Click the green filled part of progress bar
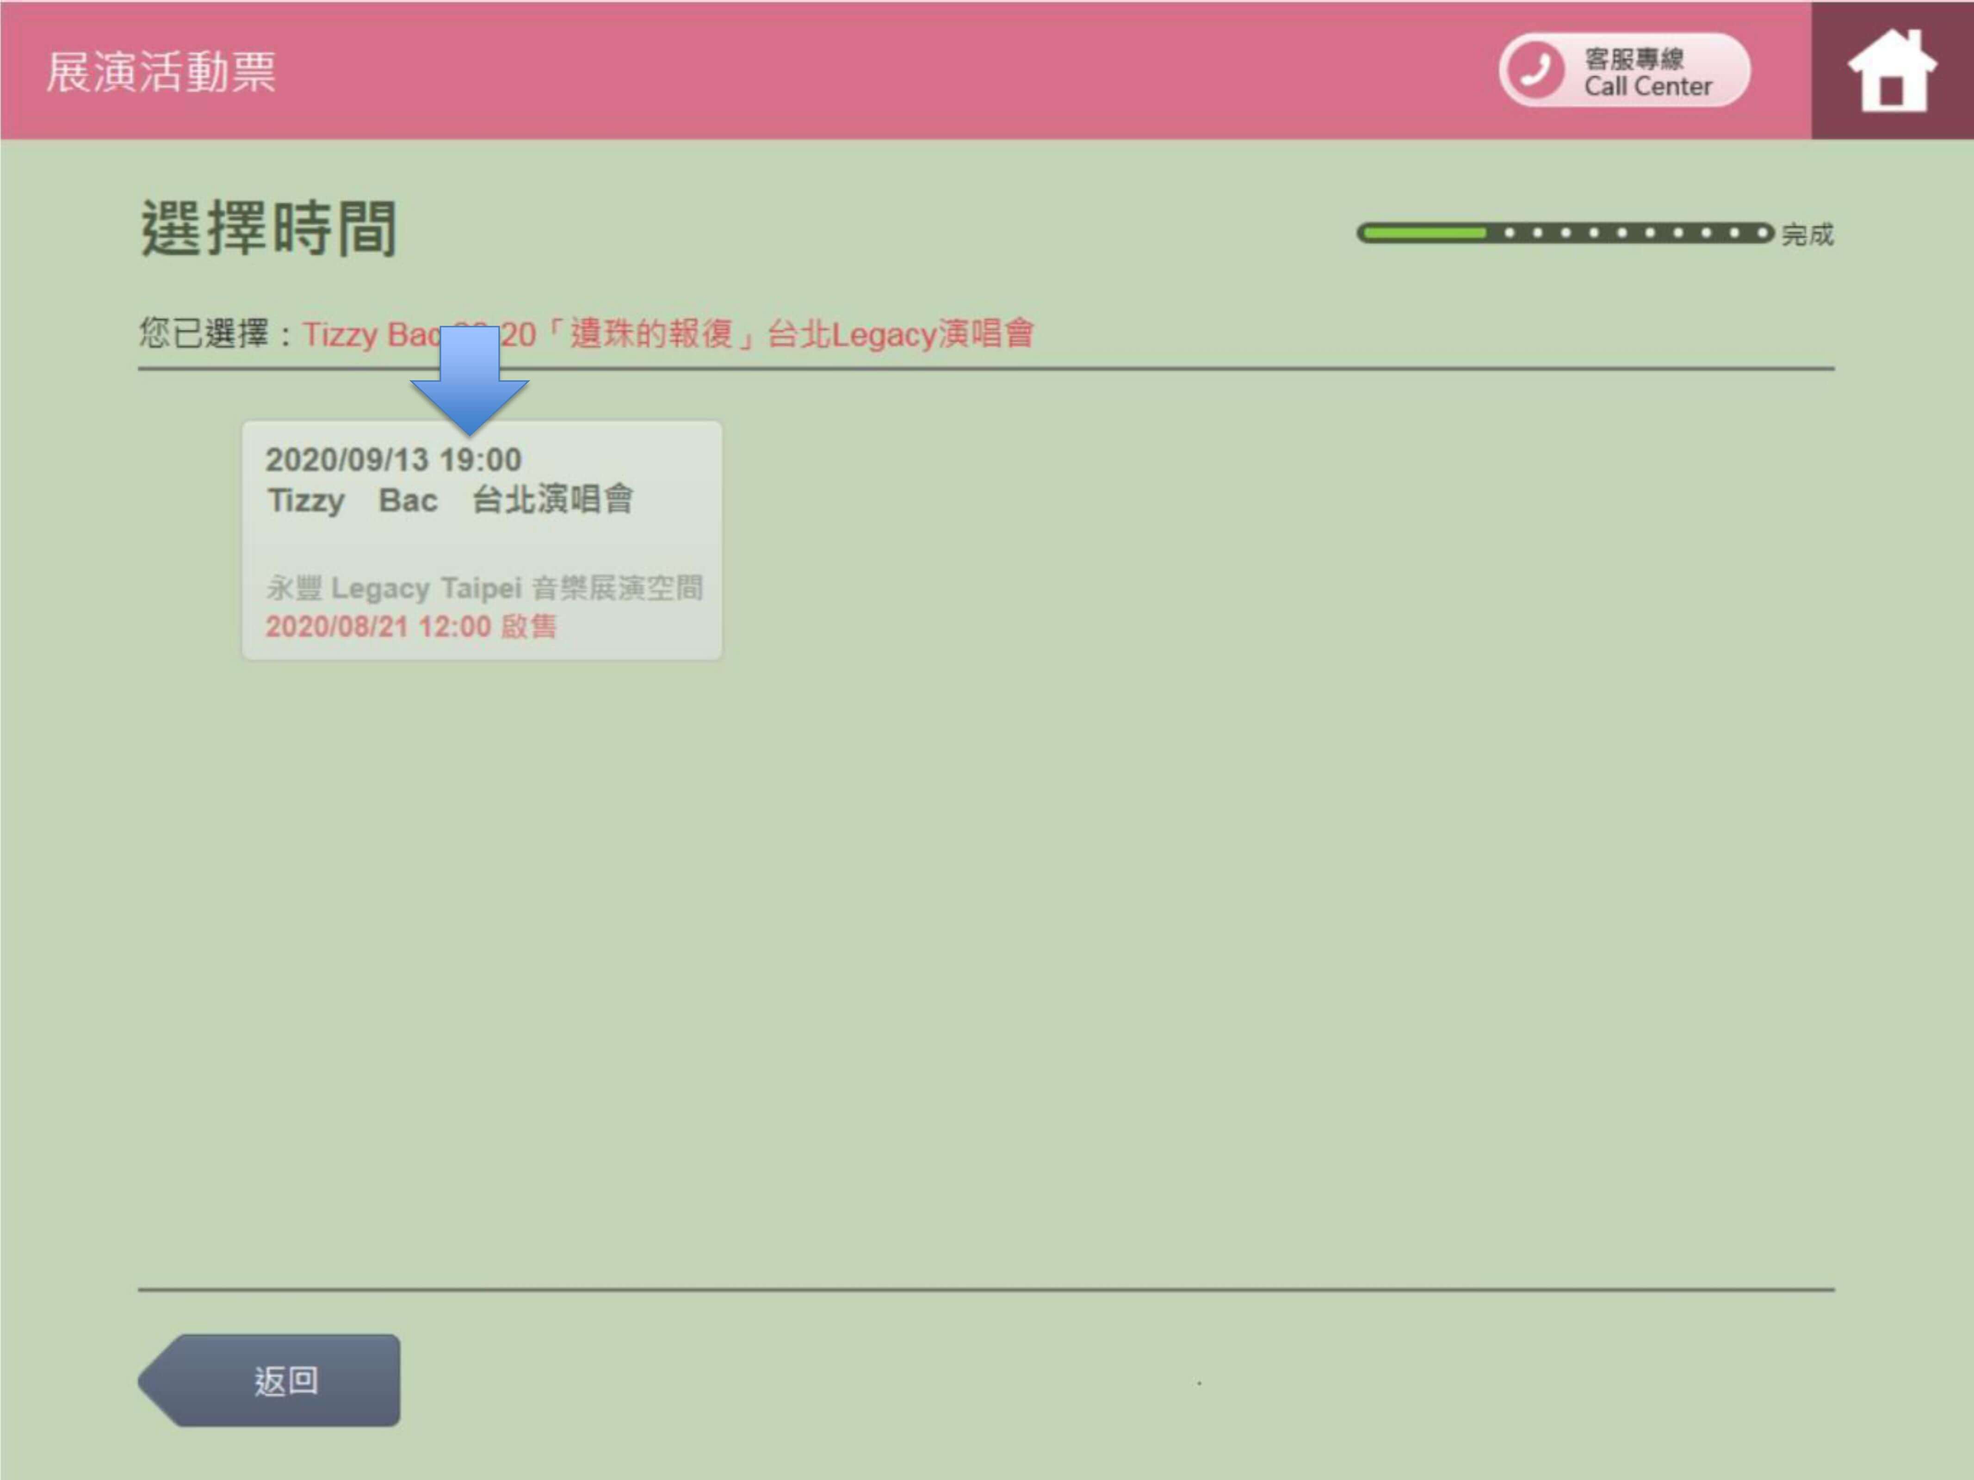This screenshot has width=1974, height=1480. (x=1425, y=234)
